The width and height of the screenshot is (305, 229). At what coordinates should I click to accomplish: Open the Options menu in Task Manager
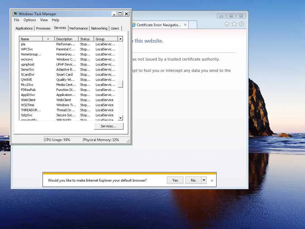pyautogui.click(x=29, y=20)
